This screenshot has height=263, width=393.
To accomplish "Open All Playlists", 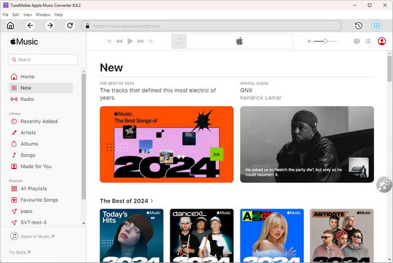I will (41, 189).
